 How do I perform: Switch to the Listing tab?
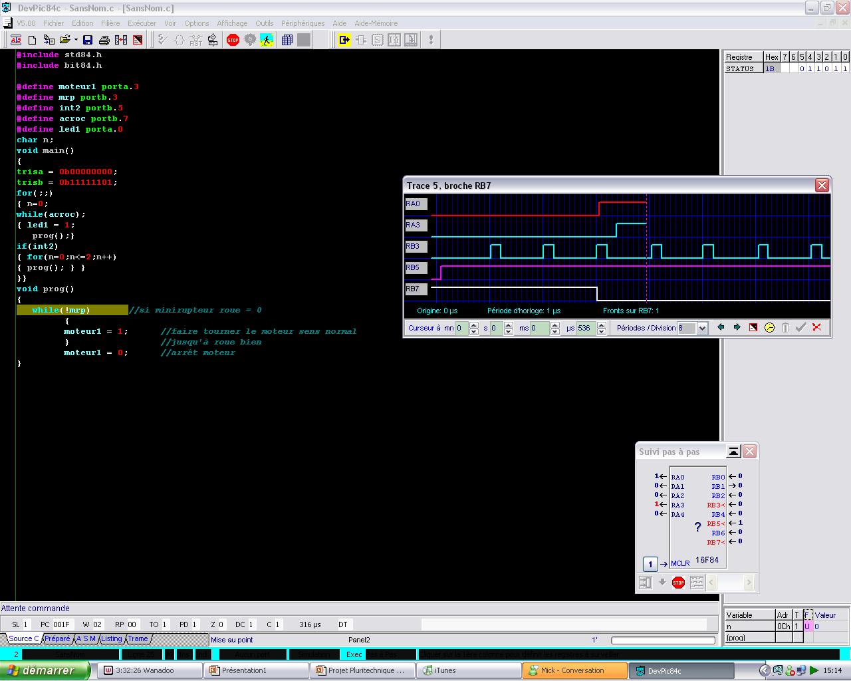[x=112, y=638]
